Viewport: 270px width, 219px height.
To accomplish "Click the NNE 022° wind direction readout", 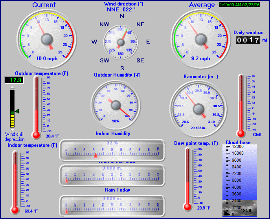I will click(121, 9).
